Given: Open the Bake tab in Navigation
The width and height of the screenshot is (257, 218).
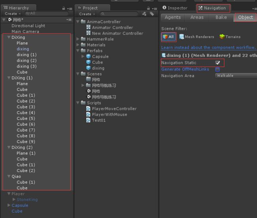Looking at the screenshot, I should coord(221,17).
